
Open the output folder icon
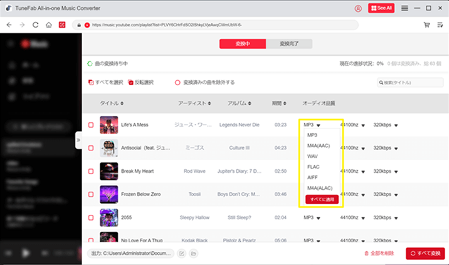click(194, 253)
